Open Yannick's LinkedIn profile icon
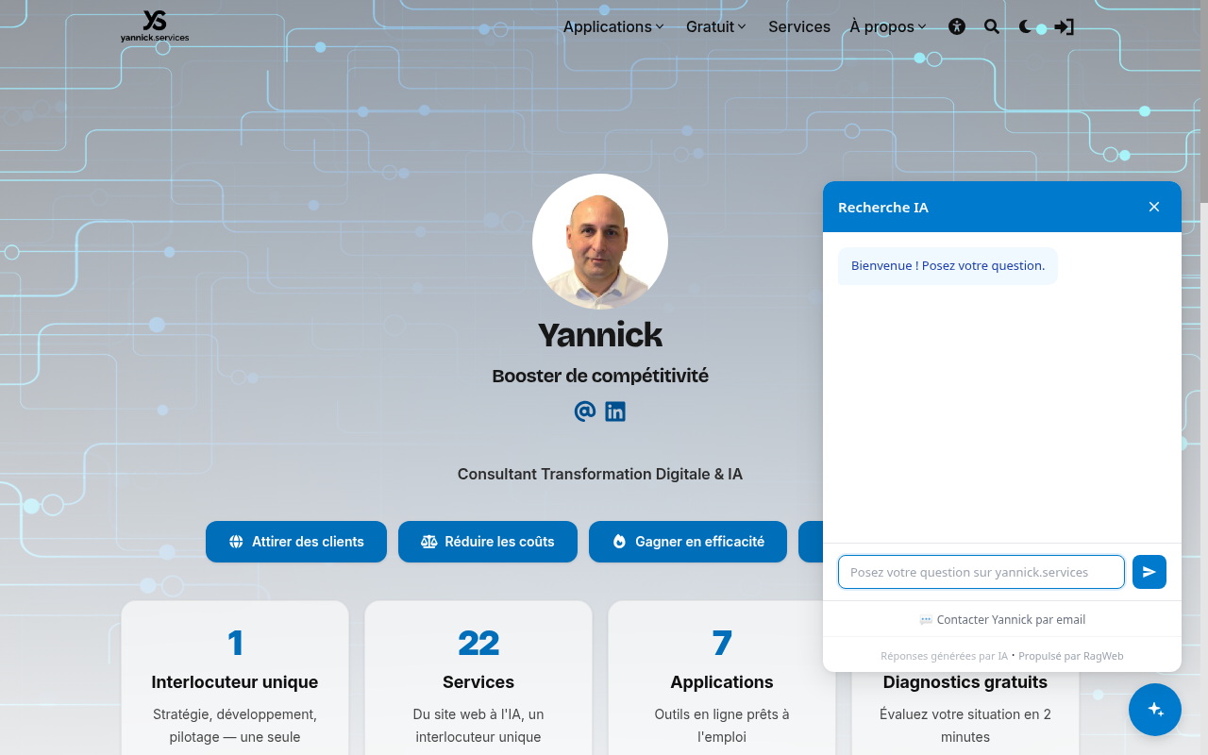This screenshot has width=1208, height=755. (615, 411)
